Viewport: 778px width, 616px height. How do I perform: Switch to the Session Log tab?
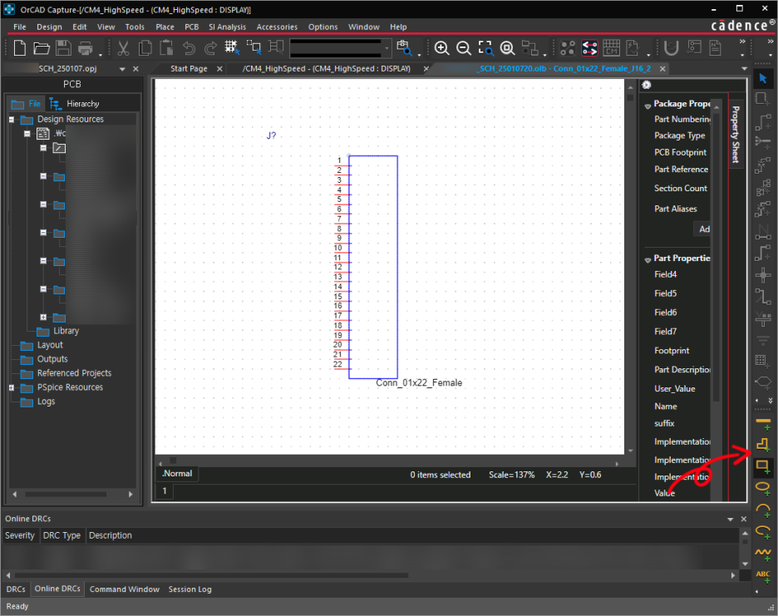coord(190,589)
